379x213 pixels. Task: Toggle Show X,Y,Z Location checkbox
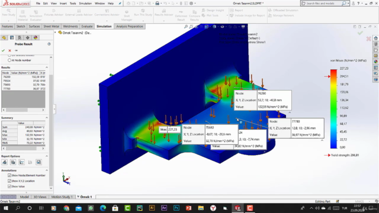coord(9,181)
